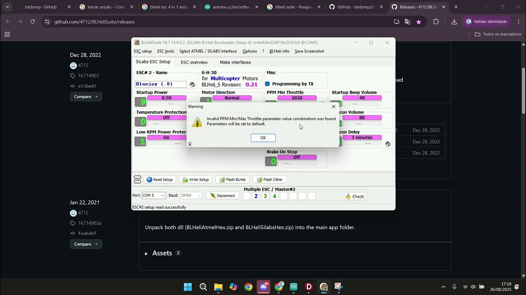The image size is (526, 295).
Task: Open Discord from the taskbar
Action: point(264,287)
